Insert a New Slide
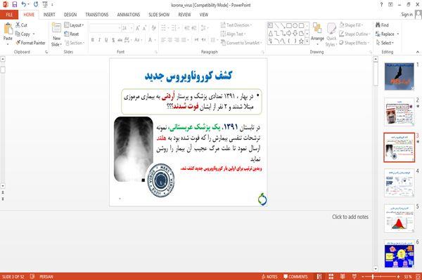This screenshot has height=280, width=422. [x=56, y=35]
